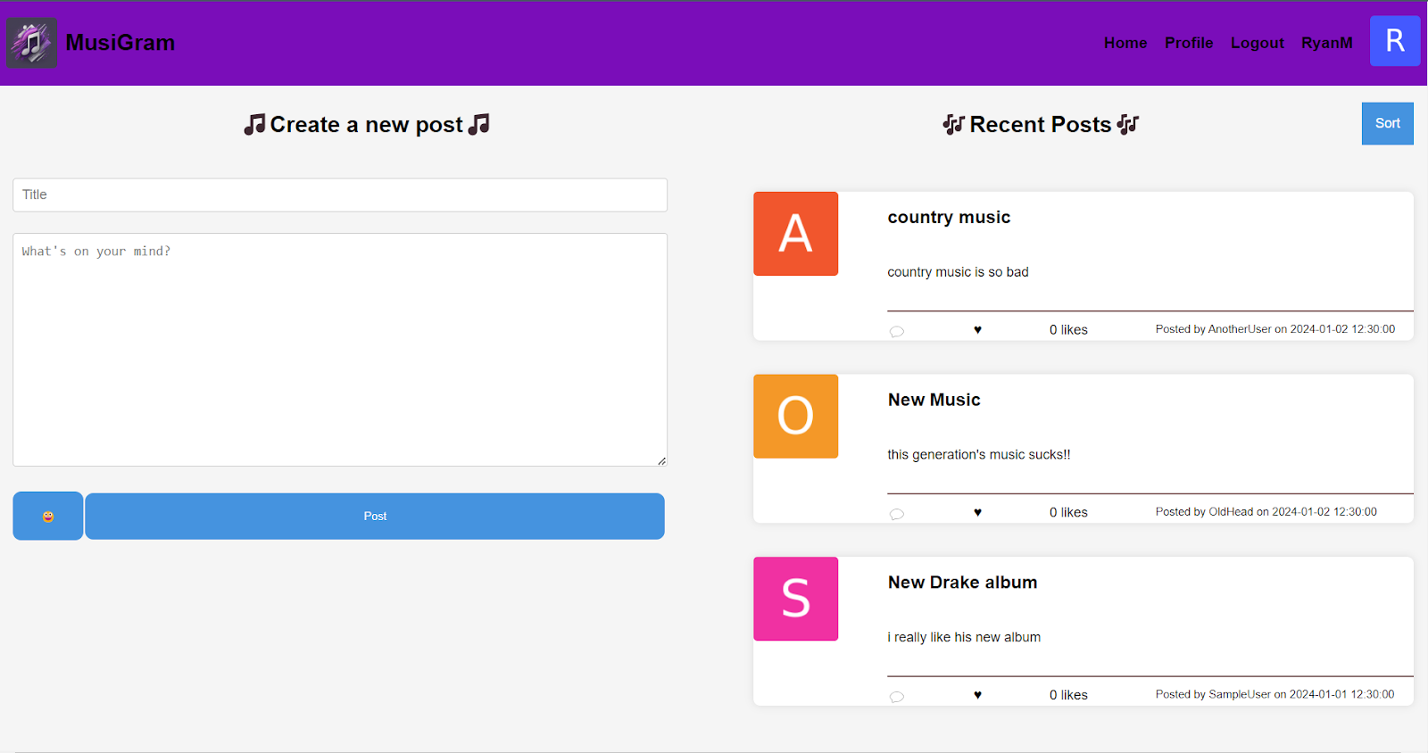Heart the New Music post
1428x753 pixels.
[x=977, y=512]
